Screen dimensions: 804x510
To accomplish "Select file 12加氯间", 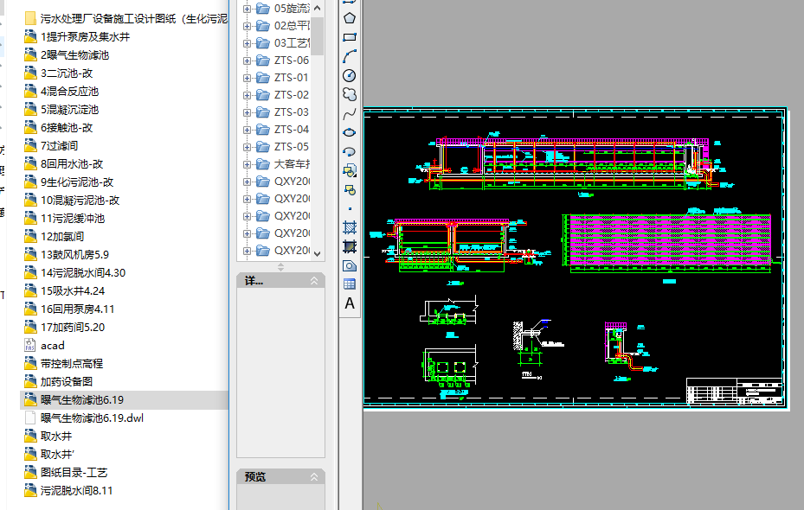I will (x=62, y=237).
